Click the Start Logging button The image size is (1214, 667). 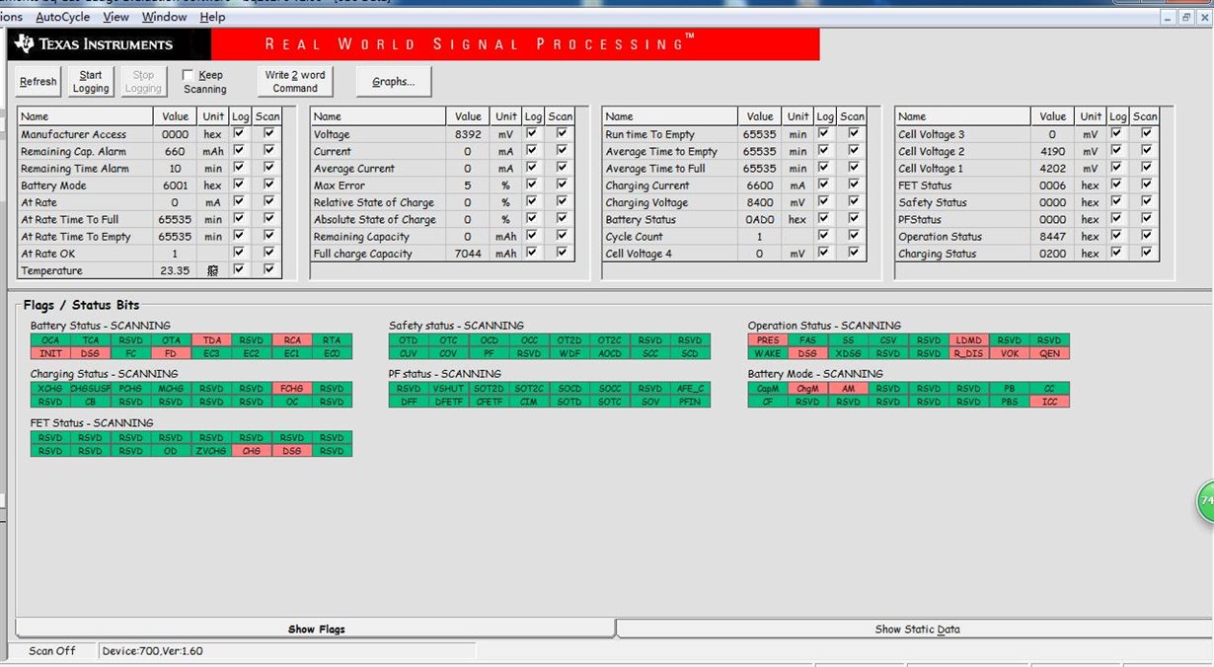click(91, 82)
